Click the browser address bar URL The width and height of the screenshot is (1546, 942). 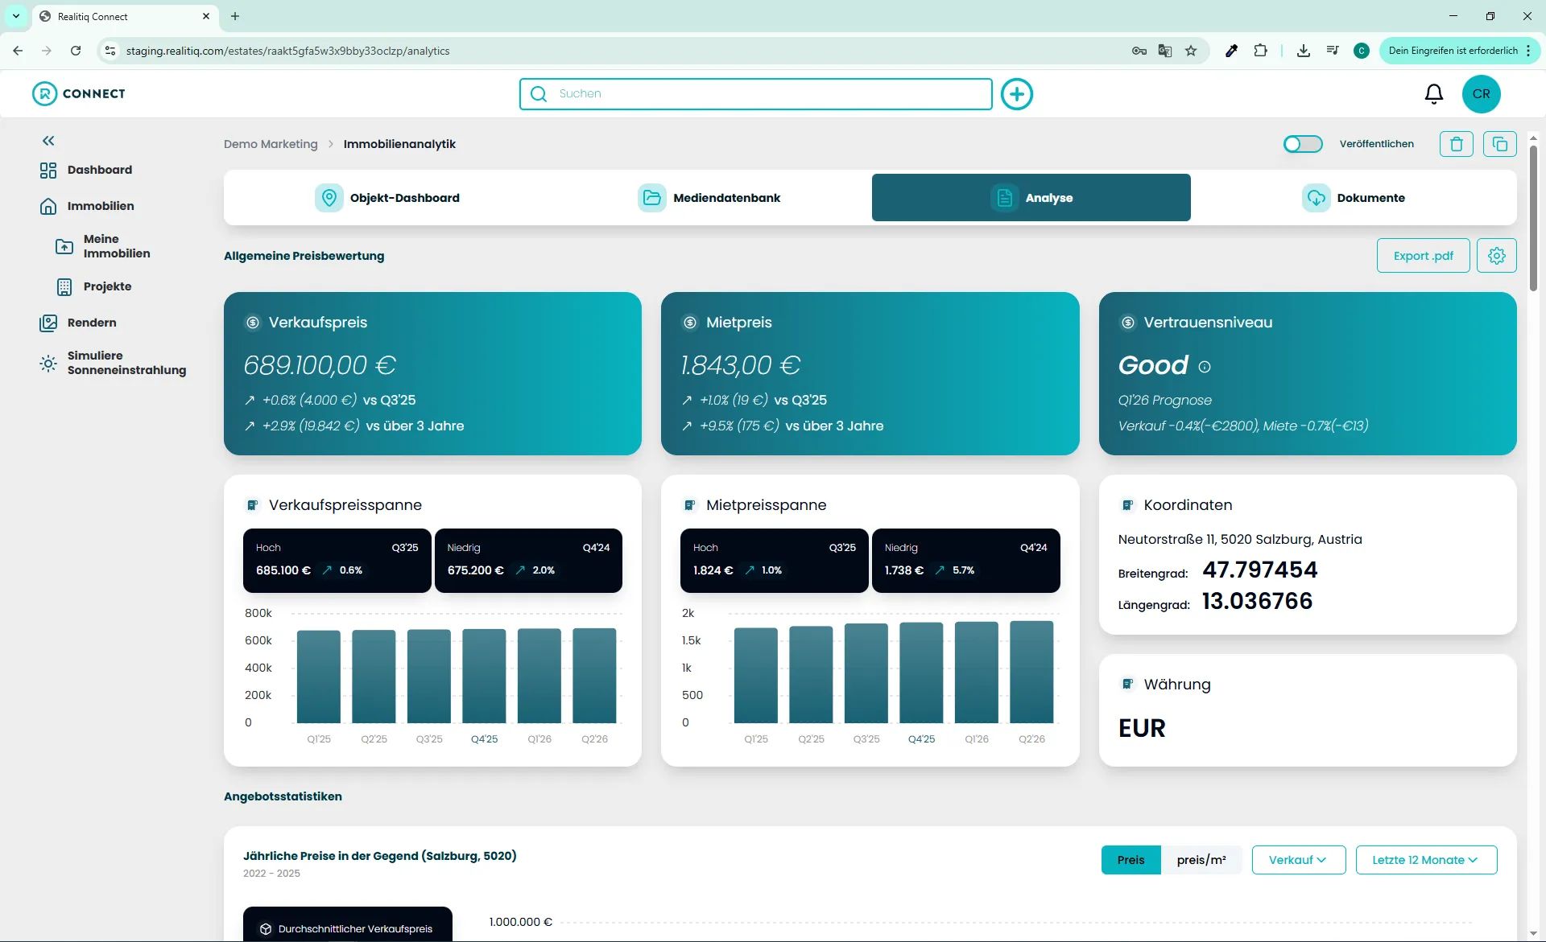287,51
